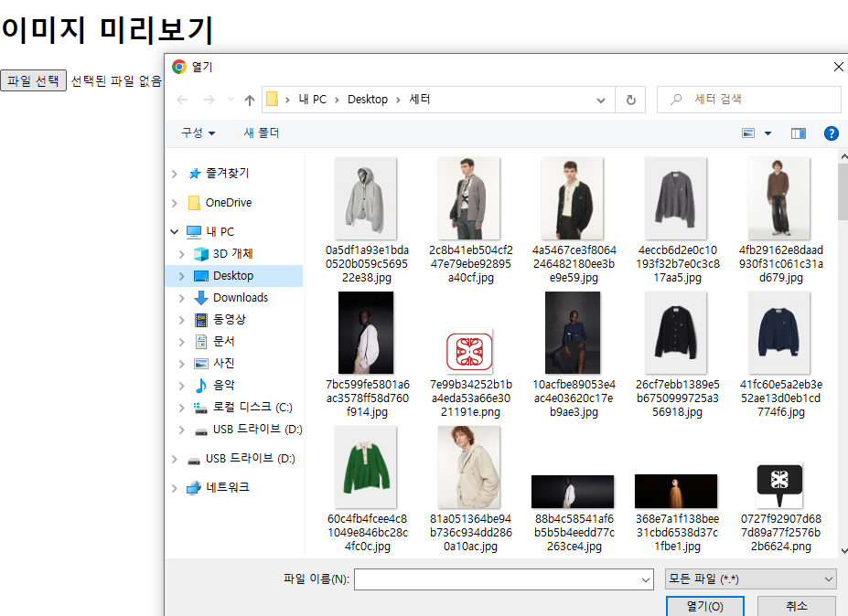This screenshot has height=616, width=848.
Task: Select gray hoodie image 0a5df1a93e1bda
Action: point(366,198)
